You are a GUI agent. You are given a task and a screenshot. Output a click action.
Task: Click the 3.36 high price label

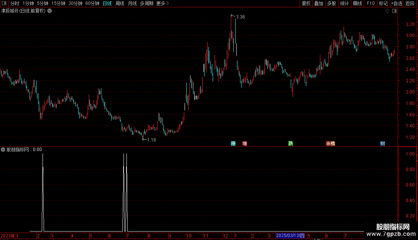point(240,17)
